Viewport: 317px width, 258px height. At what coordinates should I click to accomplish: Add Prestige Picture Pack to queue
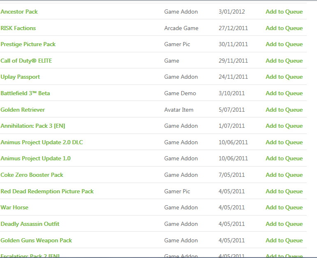pyautogui.click(x=284, y=45)
